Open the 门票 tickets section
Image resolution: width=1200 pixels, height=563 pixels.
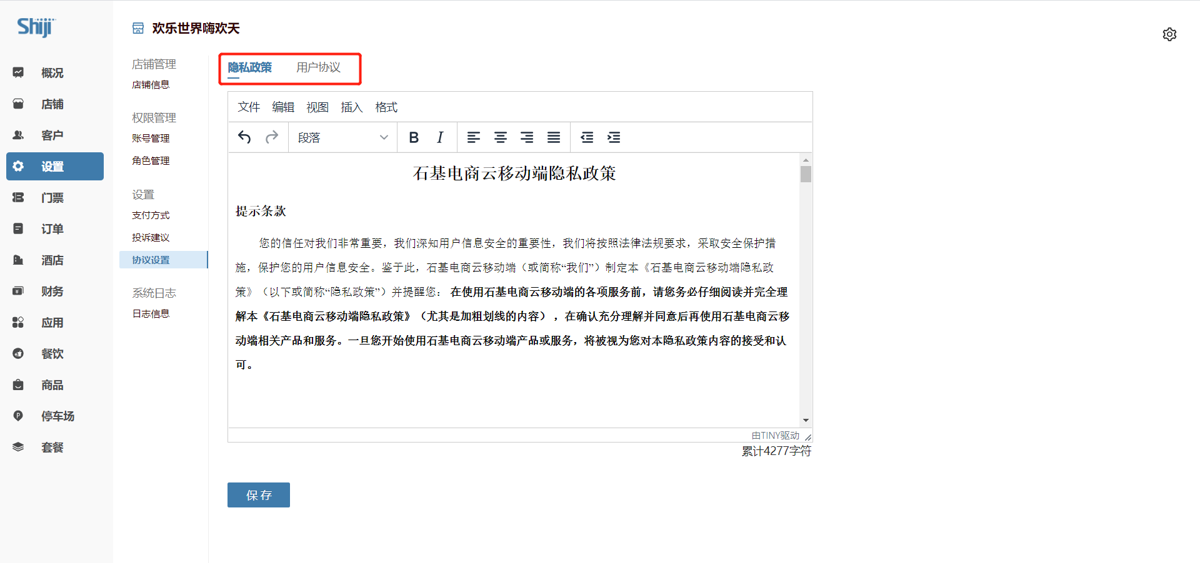55,198
